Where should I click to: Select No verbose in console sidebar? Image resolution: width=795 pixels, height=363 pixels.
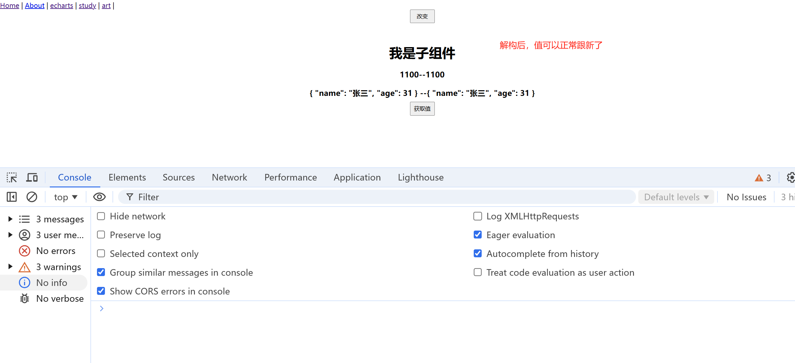(60, 298)
